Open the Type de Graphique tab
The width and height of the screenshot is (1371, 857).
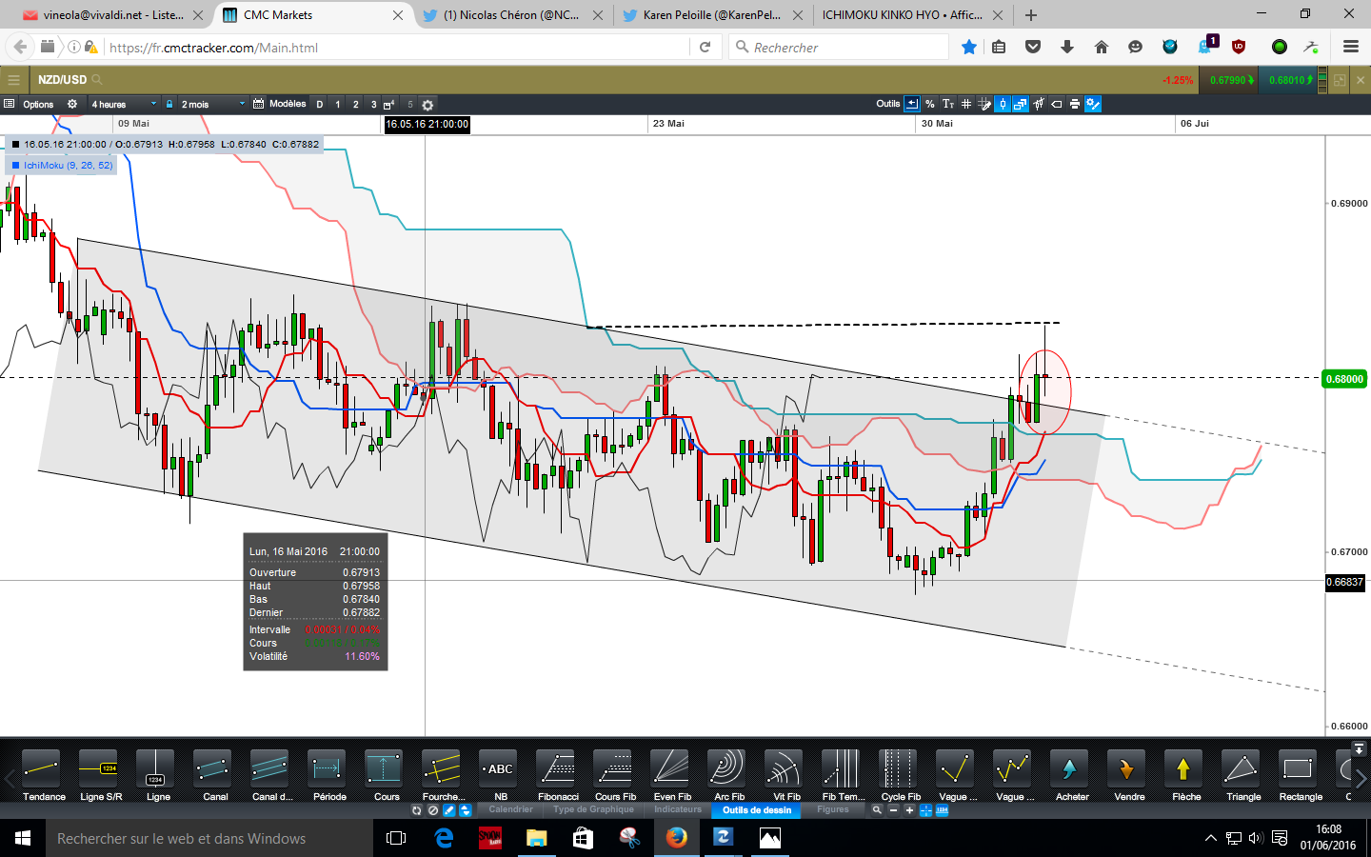tap(593, 809)
